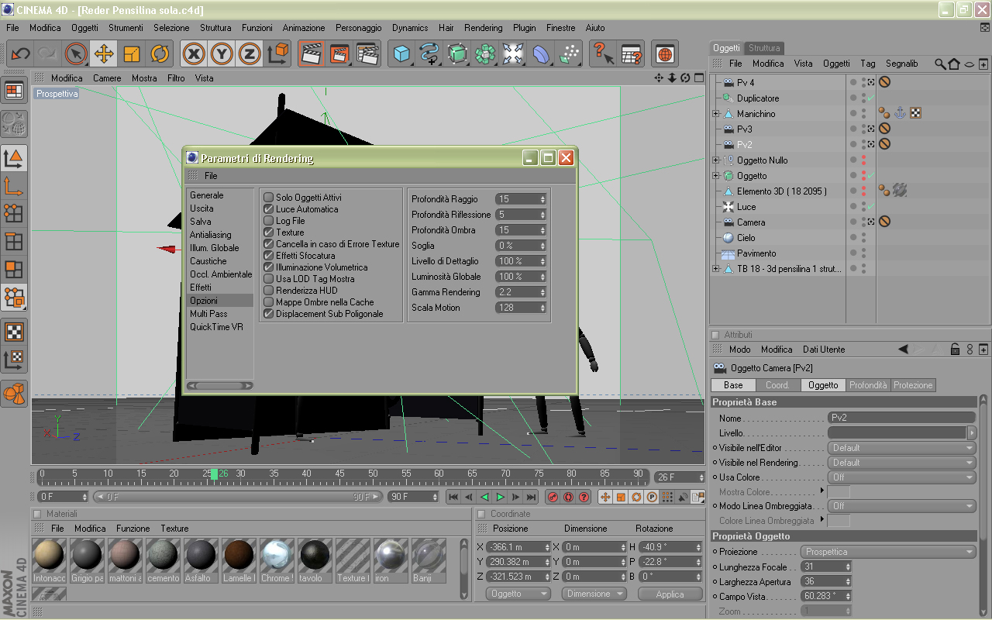This screenshot has width=992, height=620.
Task: Click the Applica button
Action: pyautogui.click(x=670, y=594)
